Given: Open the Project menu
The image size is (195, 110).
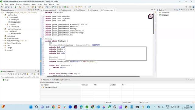Looking at the screenshot, I should coord(40,4).
